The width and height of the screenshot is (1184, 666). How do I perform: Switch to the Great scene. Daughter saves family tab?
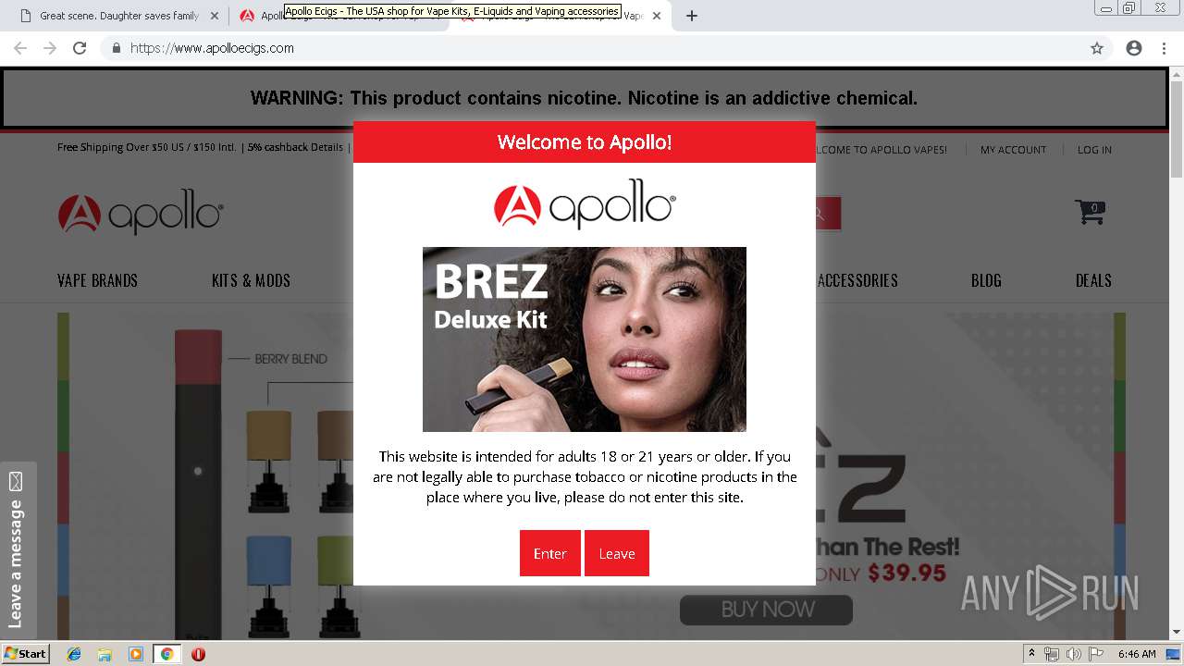pyautogui.click(x=119, y=16)
